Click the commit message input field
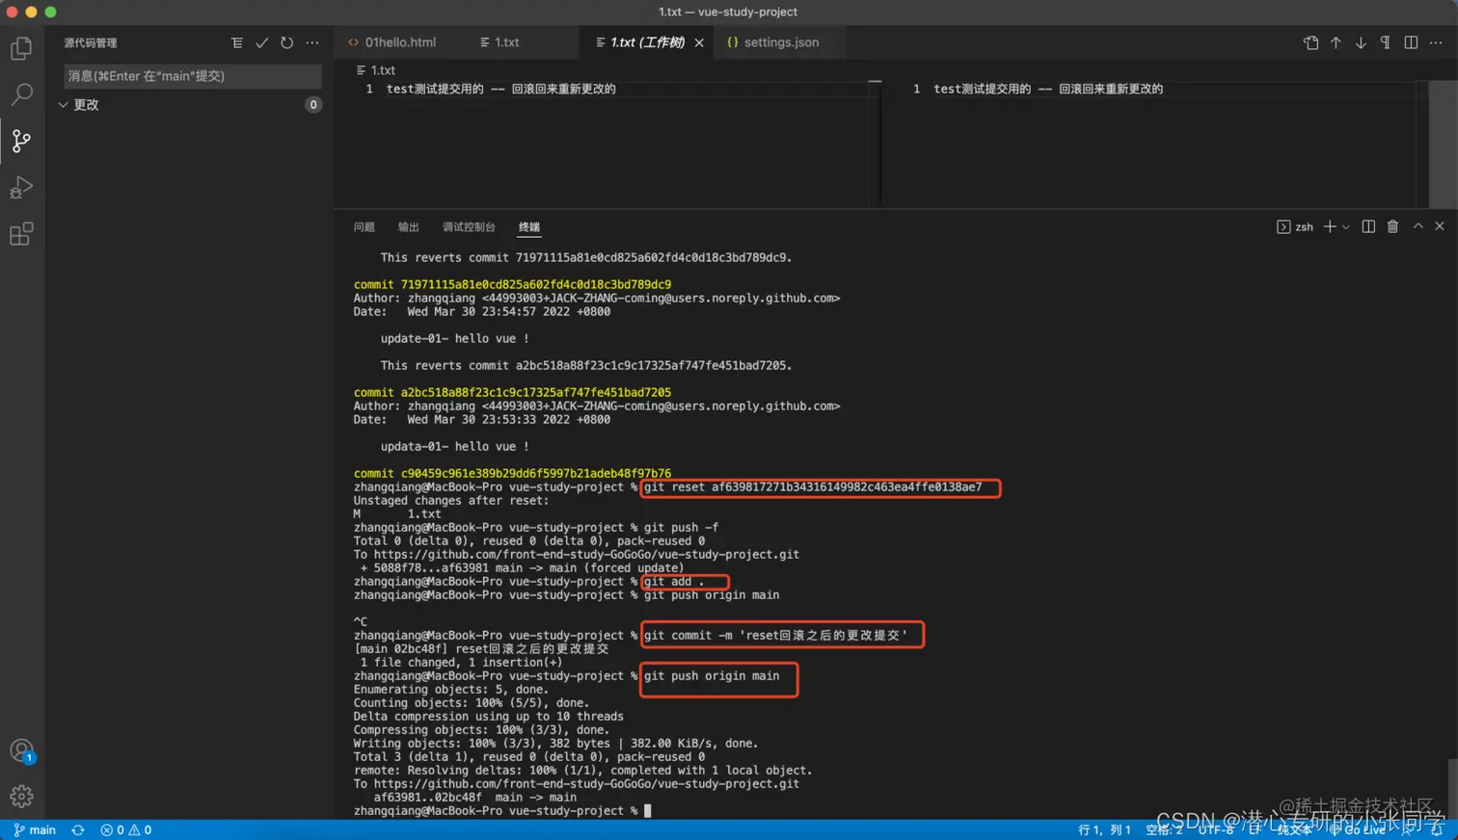The image size is (1458, 840). pos(193,76)
